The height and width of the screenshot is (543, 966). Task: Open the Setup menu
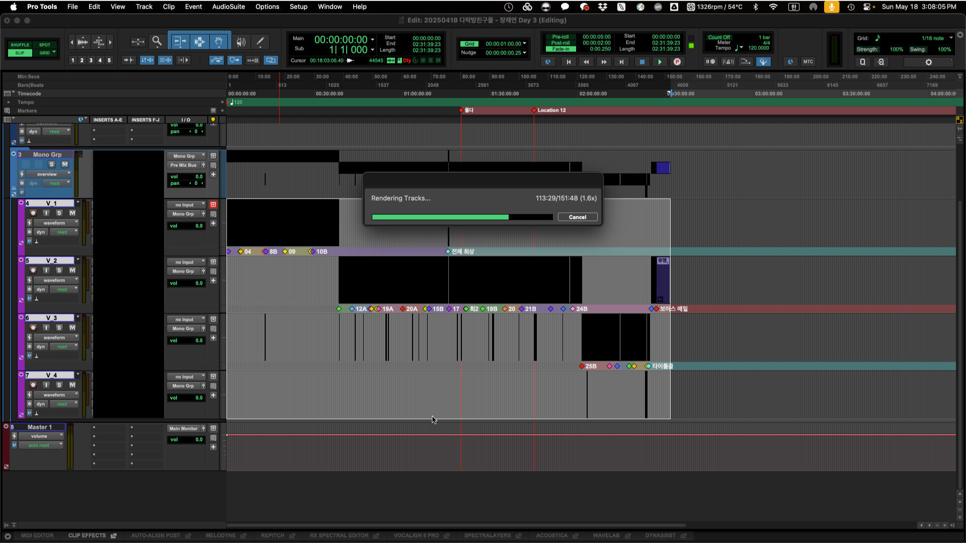(298, 7)
